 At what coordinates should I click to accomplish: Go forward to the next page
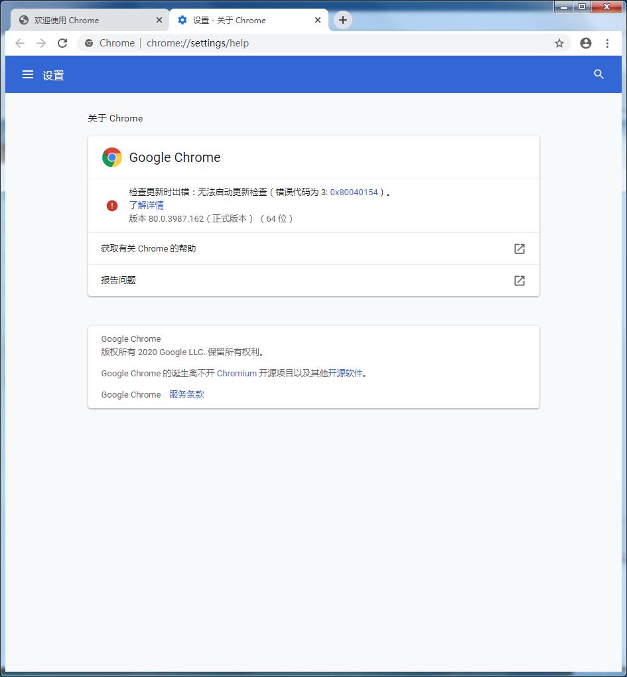click(x=41, y=43)
